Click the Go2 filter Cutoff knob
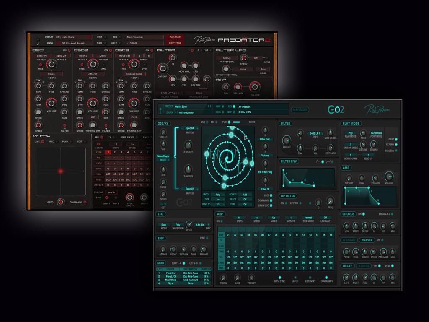The width and height of the screenshot is (429, 322). (x=287, y=140)
